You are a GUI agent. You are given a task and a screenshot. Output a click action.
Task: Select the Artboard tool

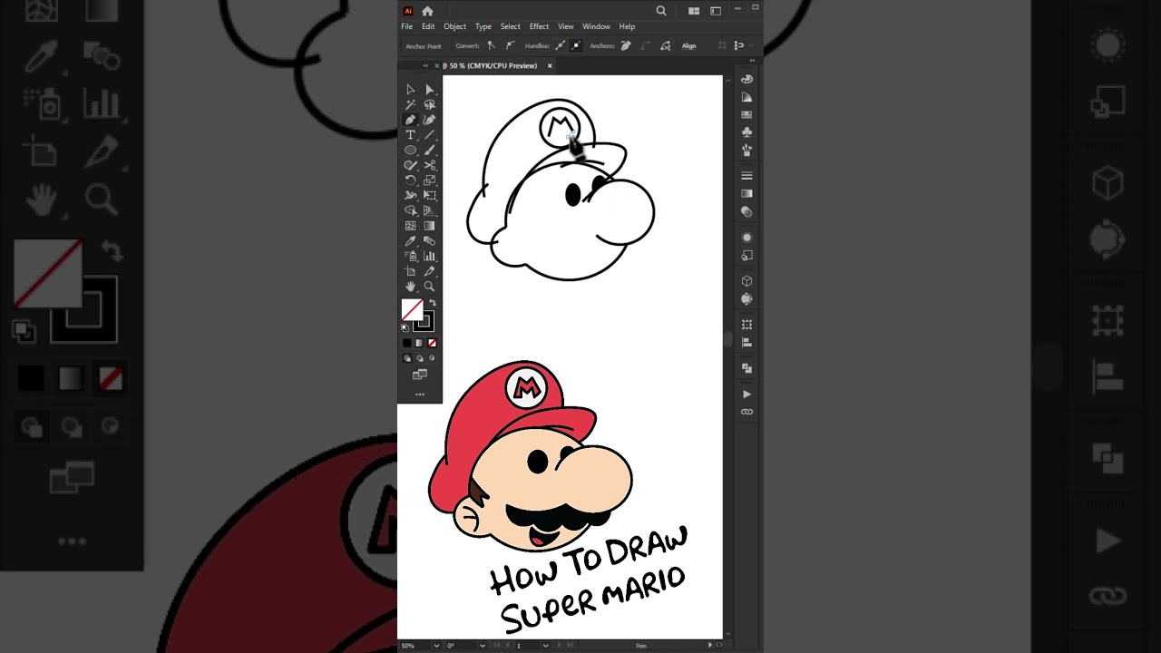410,271
